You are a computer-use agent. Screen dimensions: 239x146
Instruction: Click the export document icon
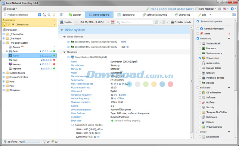click(164, 22)
